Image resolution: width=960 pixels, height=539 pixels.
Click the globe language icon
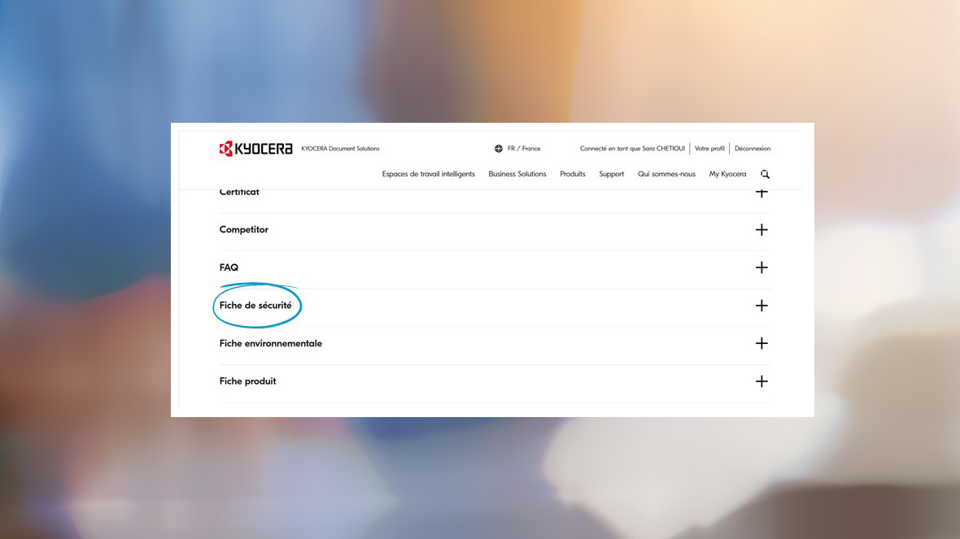pos(498,149)
